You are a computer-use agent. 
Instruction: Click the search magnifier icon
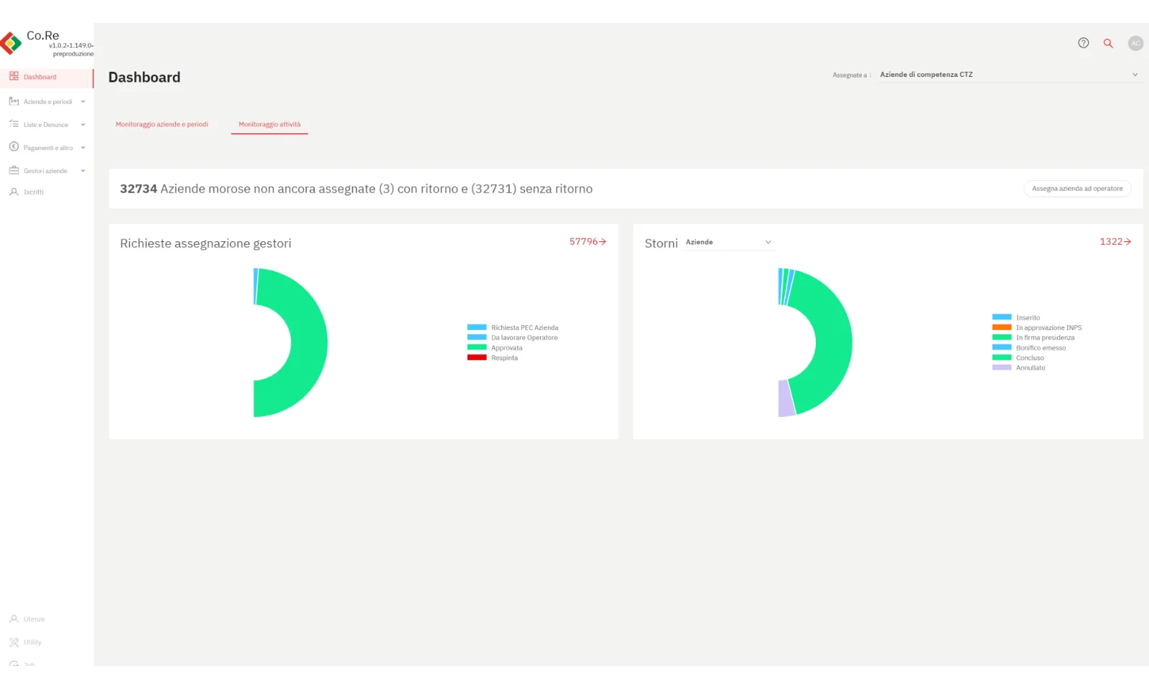pyautogui.click(x=1108, y=43)
